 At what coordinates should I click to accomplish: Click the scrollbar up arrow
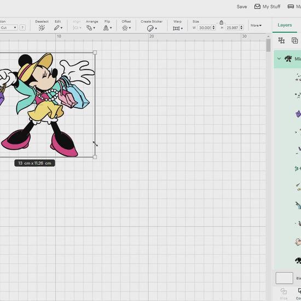[x=268, y=36]
